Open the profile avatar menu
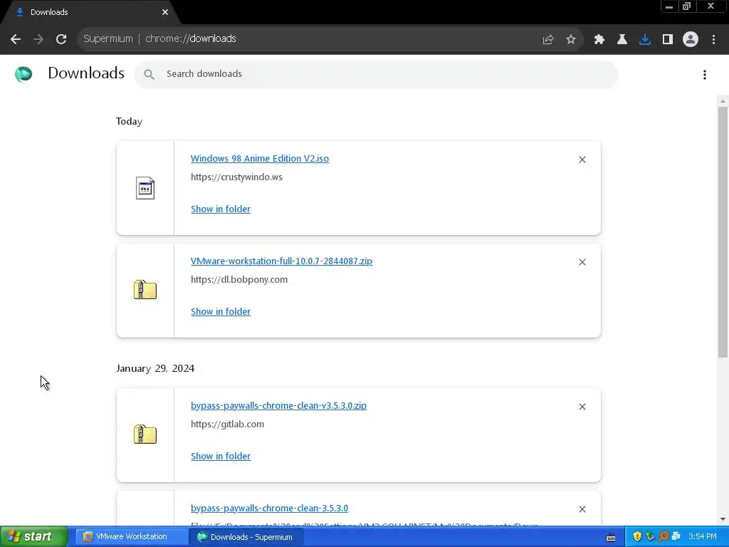 pyautogui.click(x=691, y=40)
